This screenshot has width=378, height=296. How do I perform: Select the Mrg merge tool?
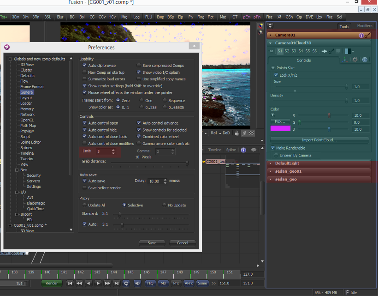(124, 17)
